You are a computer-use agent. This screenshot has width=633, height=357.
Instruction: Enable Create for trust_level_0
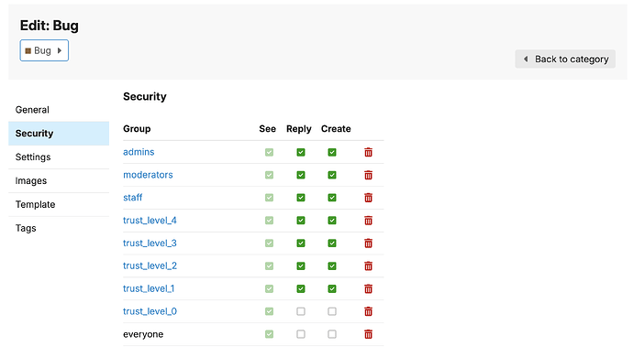coord(332,311)
